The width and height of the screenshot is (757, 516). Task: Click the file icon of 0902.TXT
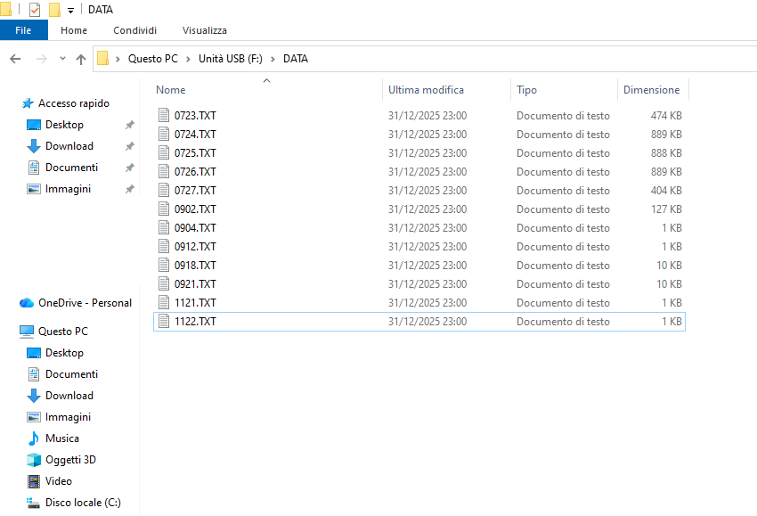(x=164, y=209)
